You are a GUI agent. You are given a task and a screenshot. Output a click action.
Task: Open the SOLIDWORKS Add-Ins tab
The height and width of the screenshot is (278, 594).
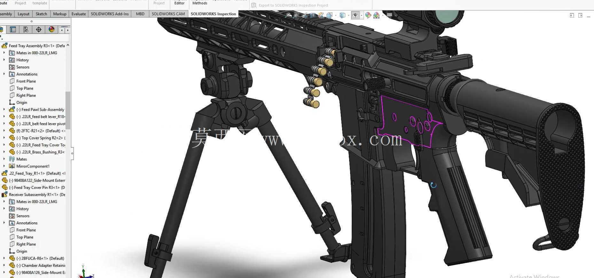click(110, 14)
